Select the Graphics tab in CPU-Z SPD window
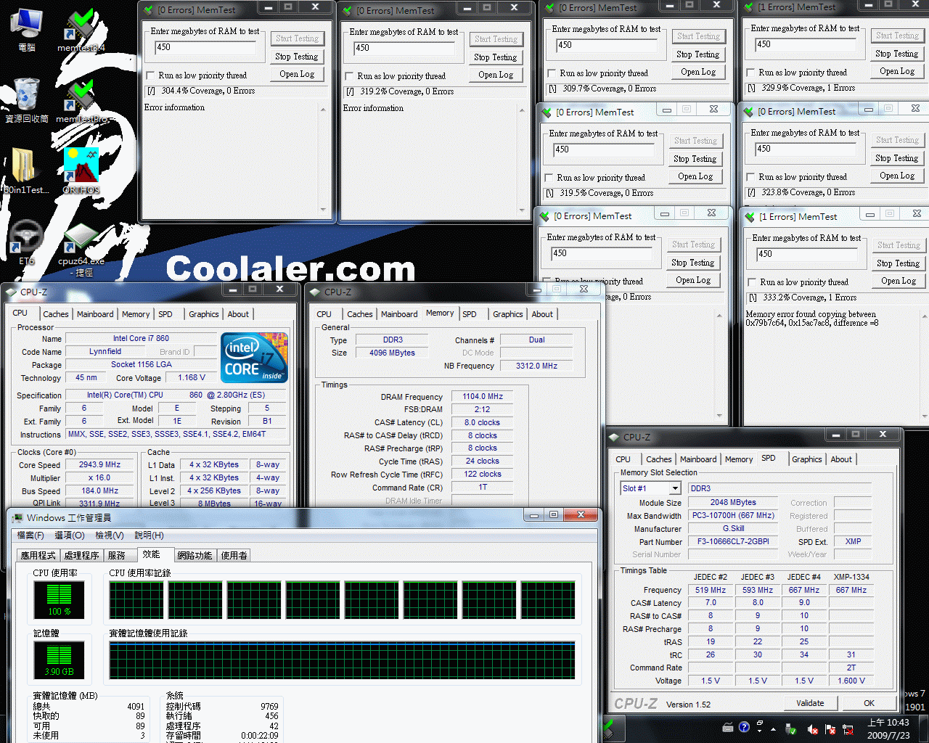The width and height of the screenshot is (929, 743). 806,459
